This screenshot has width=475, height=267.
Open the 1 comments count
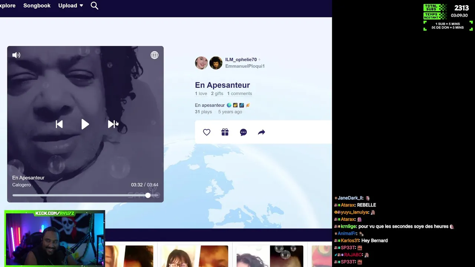click(239, 93)
